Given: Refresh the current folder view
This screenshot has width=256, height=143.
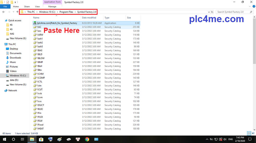Looking at the screenshot, I should tap(212, 12).
